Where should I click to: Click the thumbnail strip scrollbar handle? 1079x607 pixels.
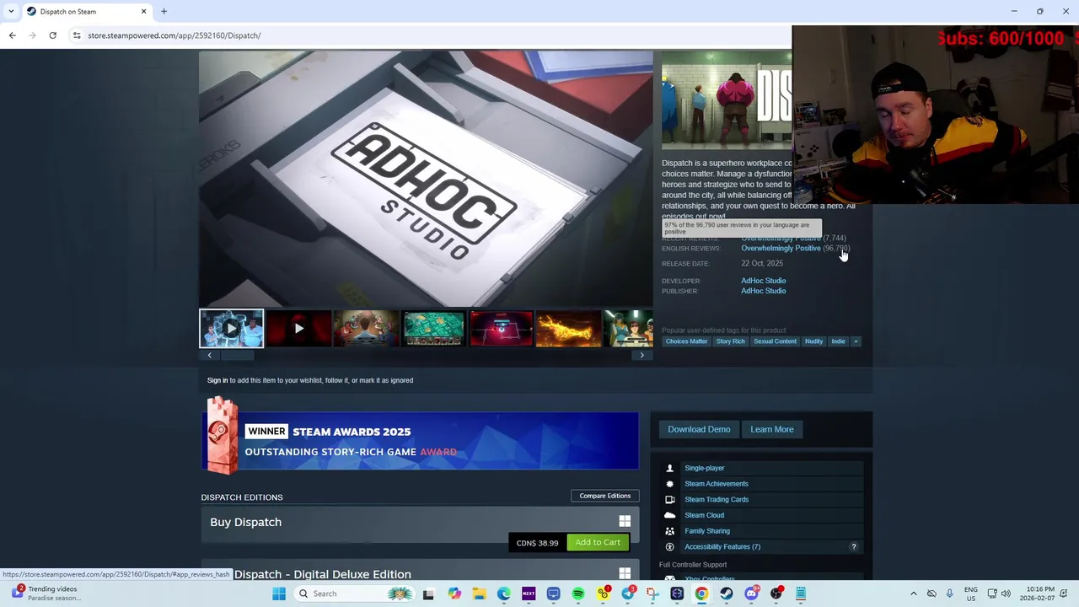(237, 355)
